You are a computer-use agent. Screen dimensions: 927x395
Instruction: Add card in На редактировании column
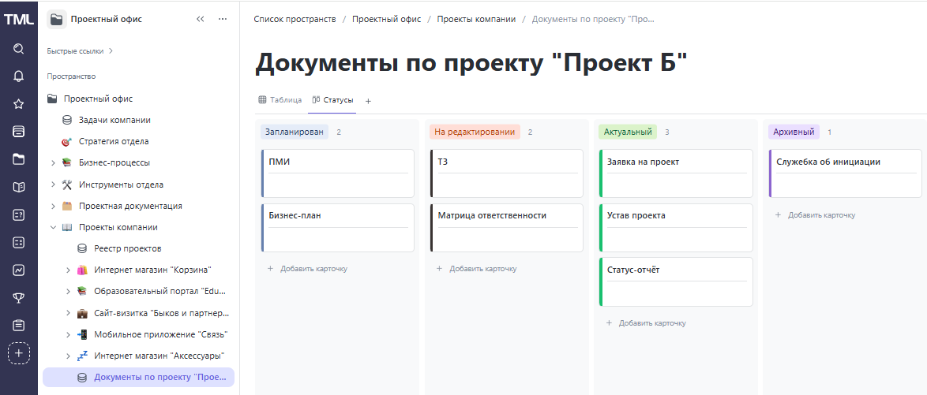tap(476, 269)
